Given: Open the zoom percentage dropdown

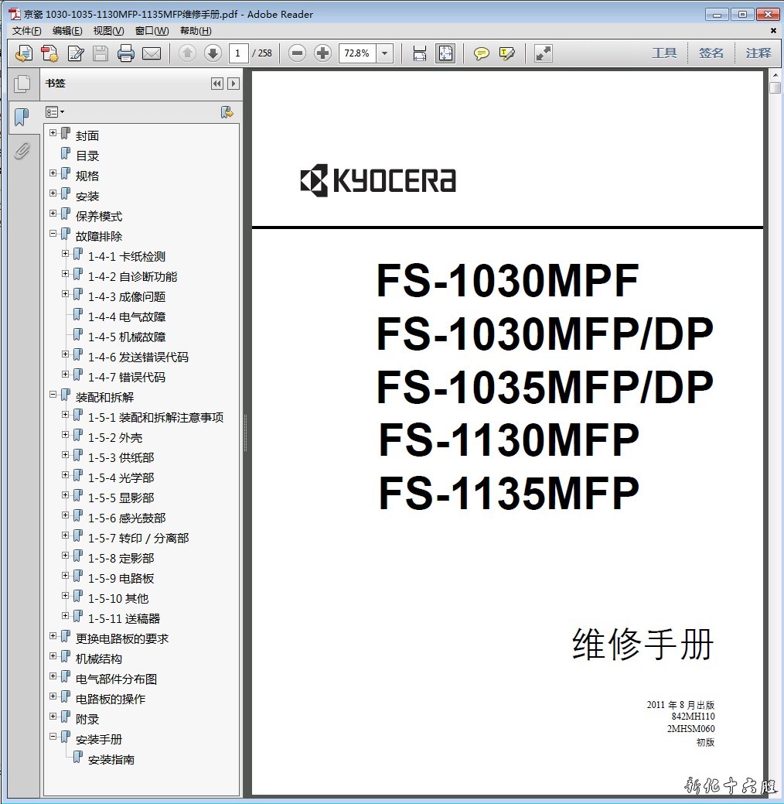Looking at the screenshot, I should (385, 53).
